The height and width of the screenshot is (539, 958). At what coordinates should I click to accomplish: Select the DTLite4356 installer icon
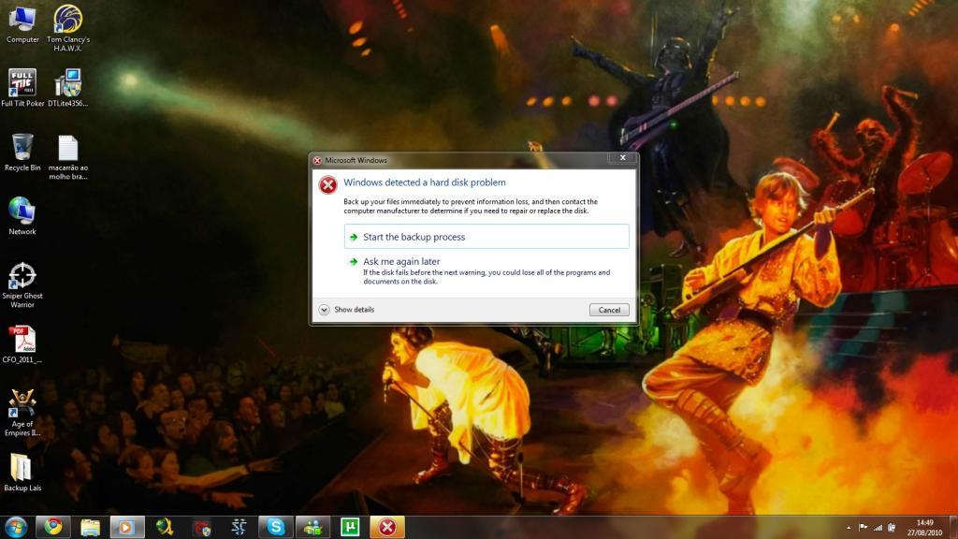coord(67,87)
